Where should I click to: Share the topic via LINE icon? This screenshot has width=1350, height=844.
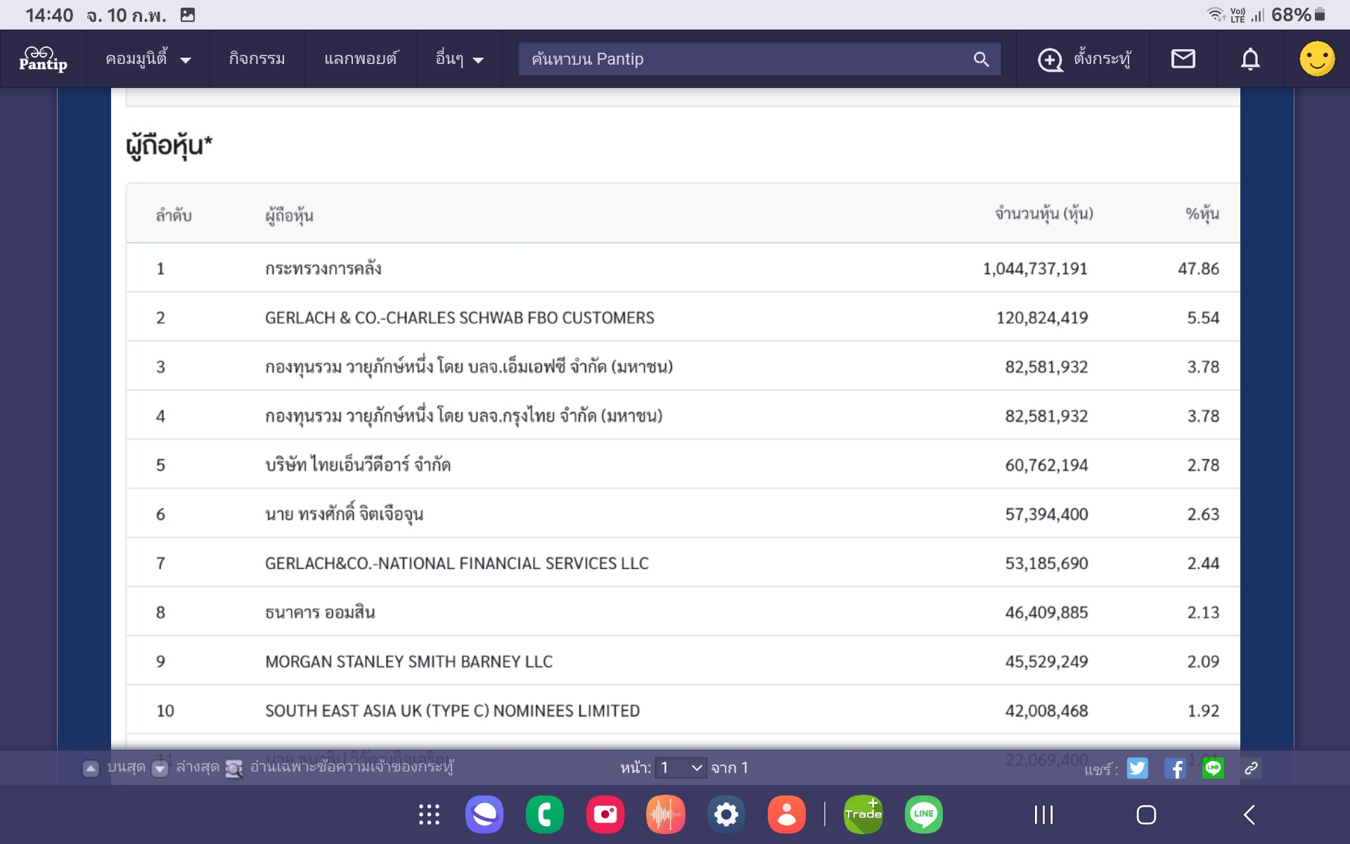(x=1213, y=768)
